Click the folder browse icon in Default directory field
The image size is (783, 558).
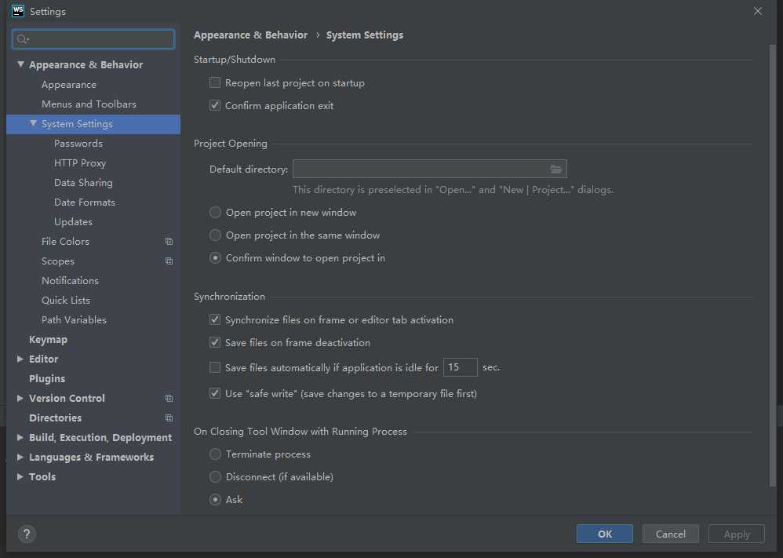pos(555,170)
